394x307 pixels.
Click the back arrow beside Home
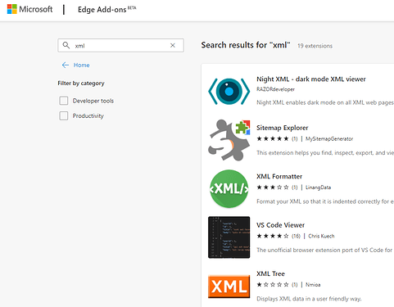point(66,65)
